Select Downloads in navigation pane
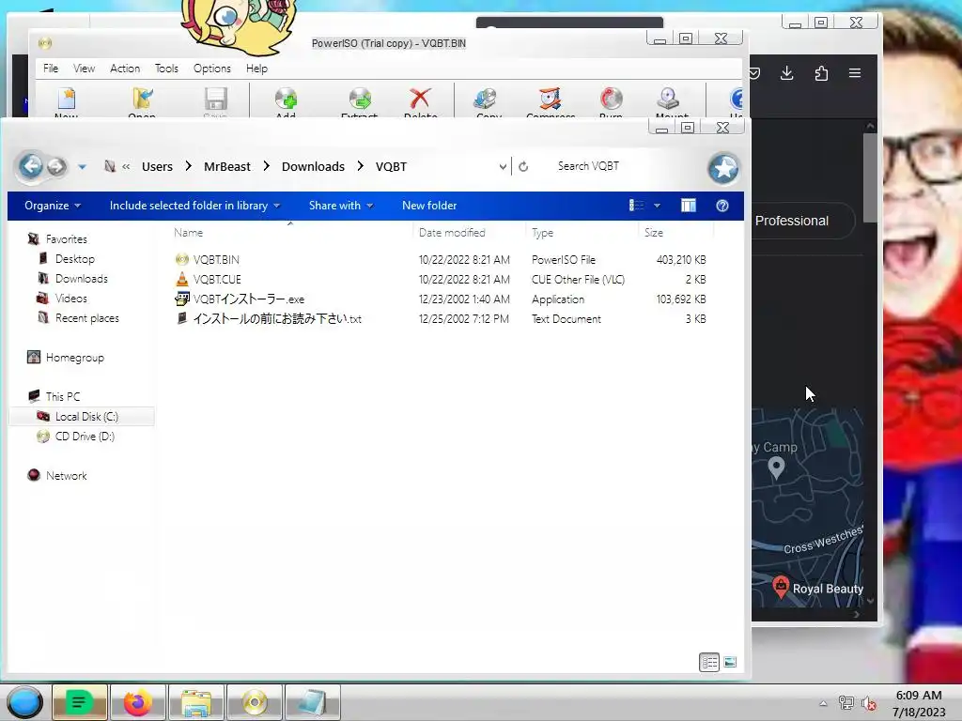 [81, 278]
